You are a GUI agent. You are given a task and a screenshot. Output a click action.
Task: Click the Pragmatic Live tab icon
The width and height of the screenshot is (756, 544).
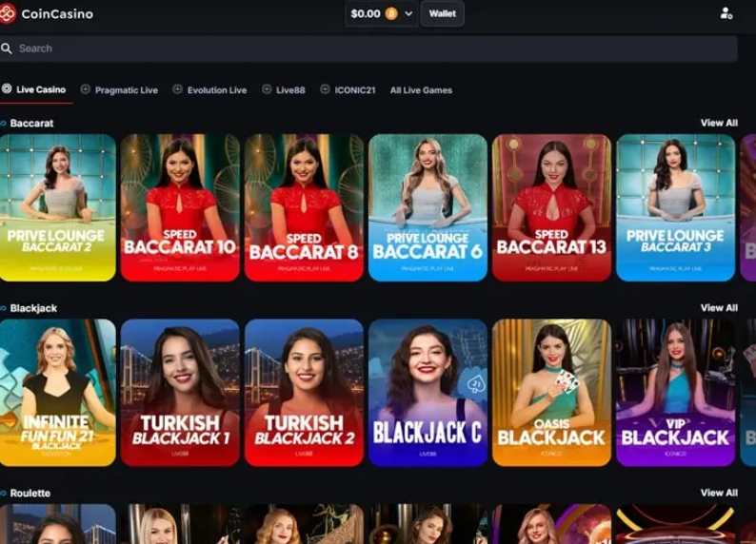tap(86, 89)
